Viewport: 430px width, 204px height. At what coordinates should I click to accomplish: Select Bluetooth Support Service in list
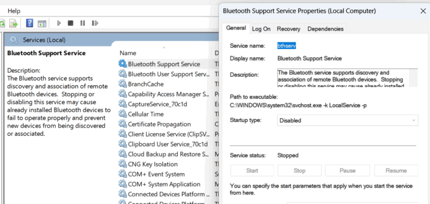point(164,64)
